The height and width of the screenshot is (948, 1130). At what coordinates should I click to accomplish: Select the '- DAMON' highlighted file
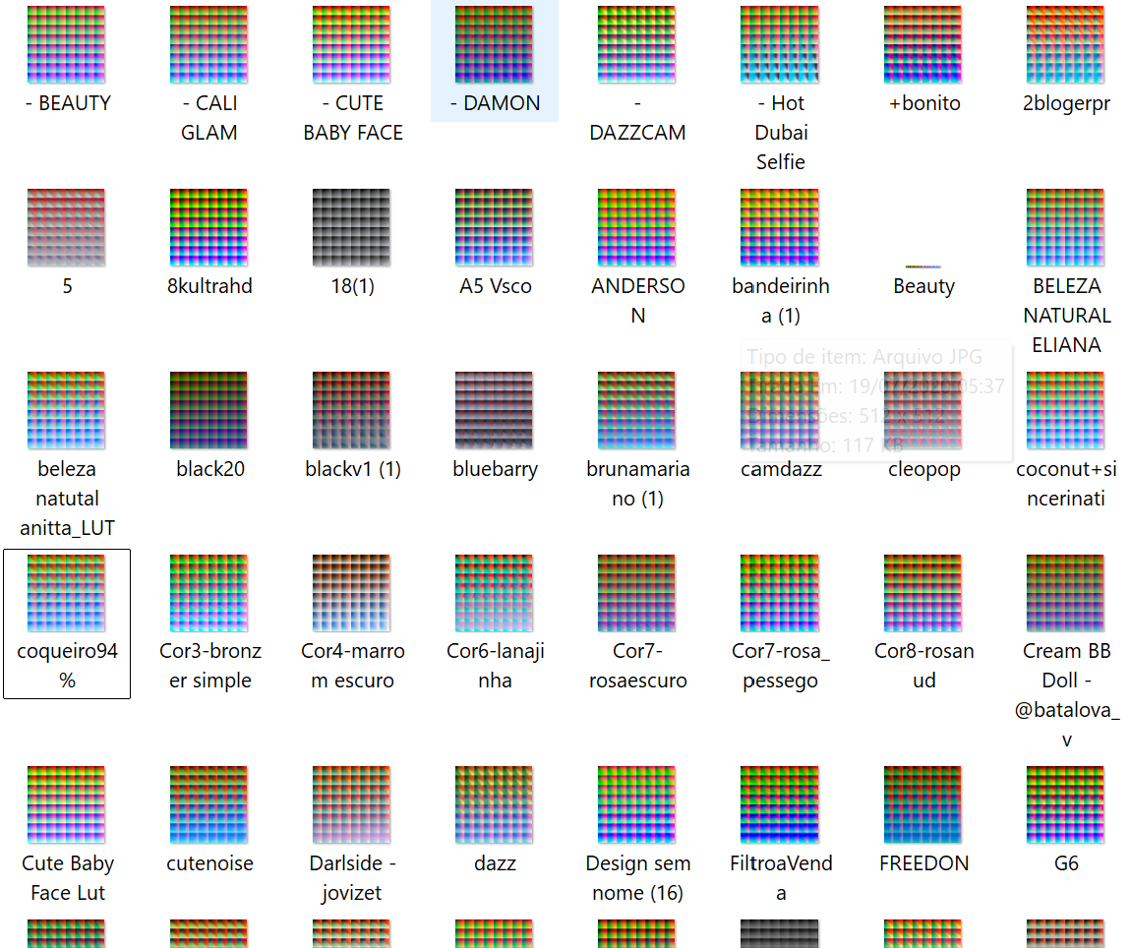click(x=494, y=45)
